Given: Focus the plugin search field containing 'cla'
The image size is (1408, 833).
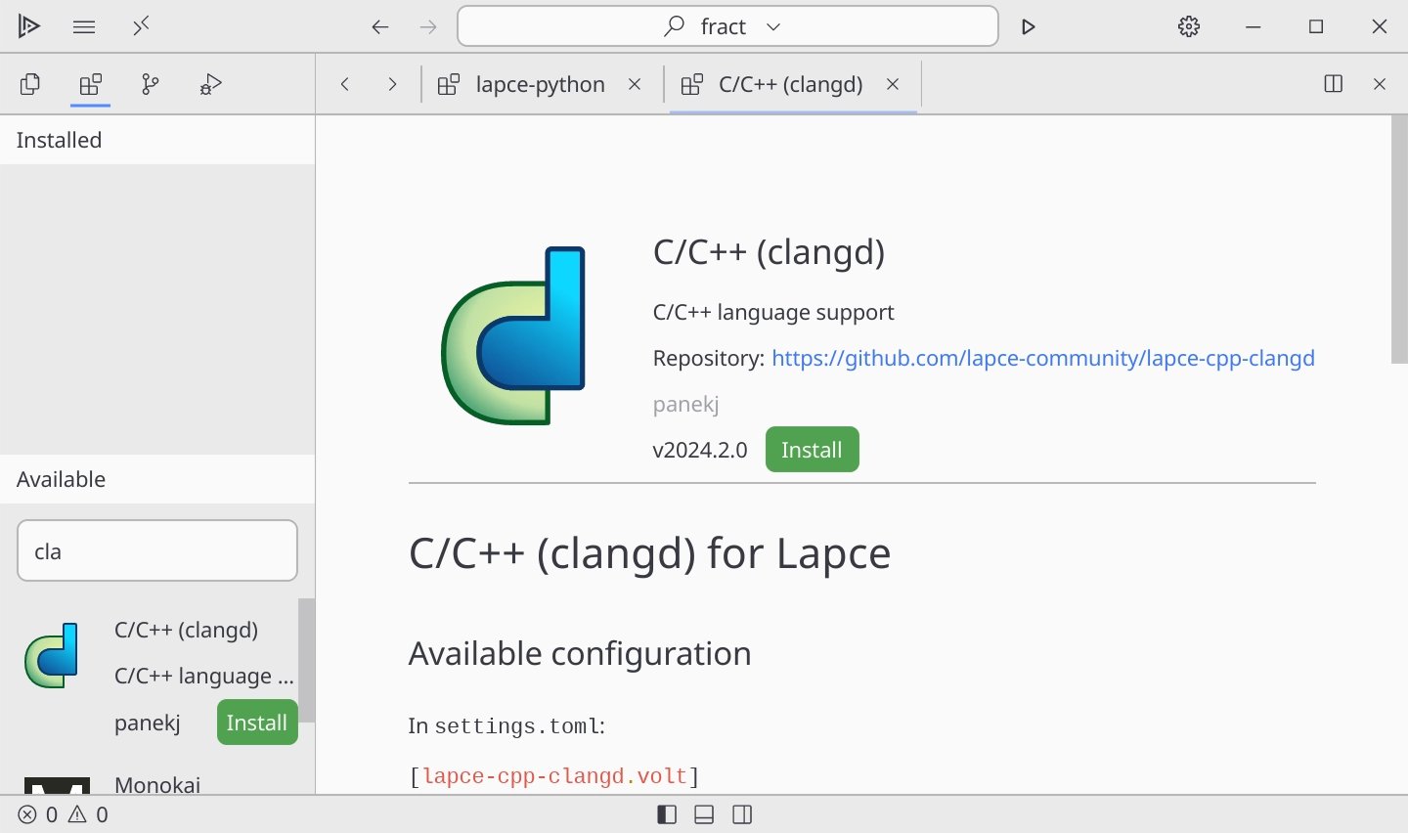Looking at the screenshot, I should click(157, 550).
